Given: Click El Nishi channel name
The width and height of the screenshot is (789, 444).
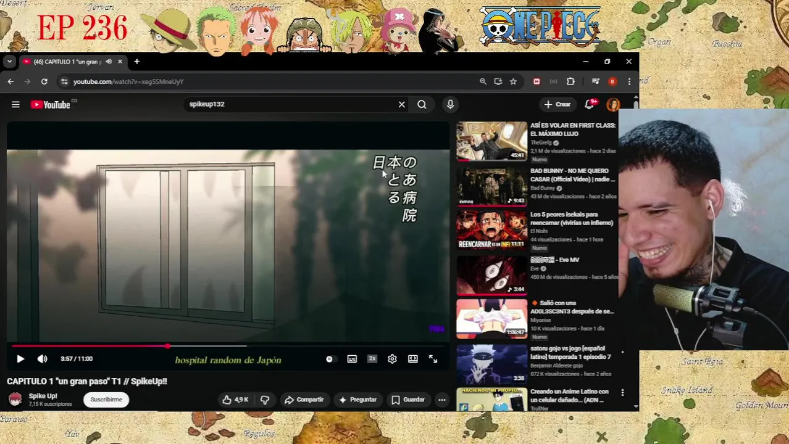Looking at the screenshot, I should click(x=539, y=231).
